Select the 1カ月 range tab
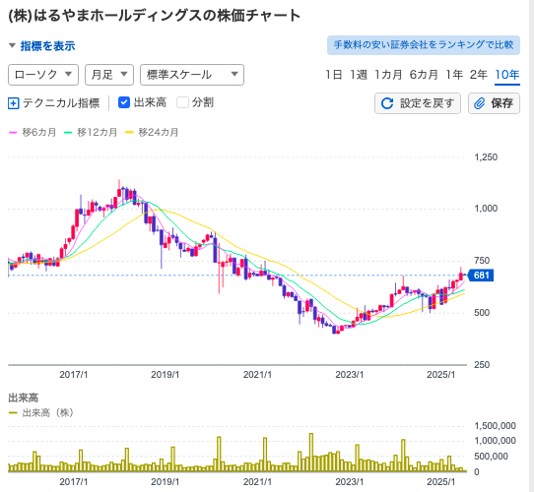This screenshot has height=492, width=534. tap(388, 75)
